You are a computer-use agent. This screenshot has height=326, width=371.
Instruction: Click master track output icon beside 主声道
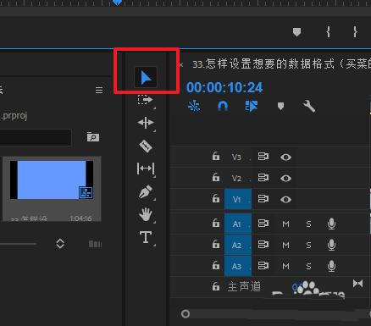point(357,284)
